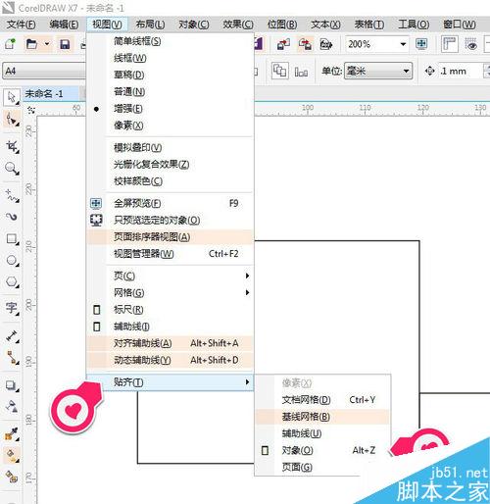
Task: Toggle show rulers toolbar icon
Action: [x=449, y=44]
